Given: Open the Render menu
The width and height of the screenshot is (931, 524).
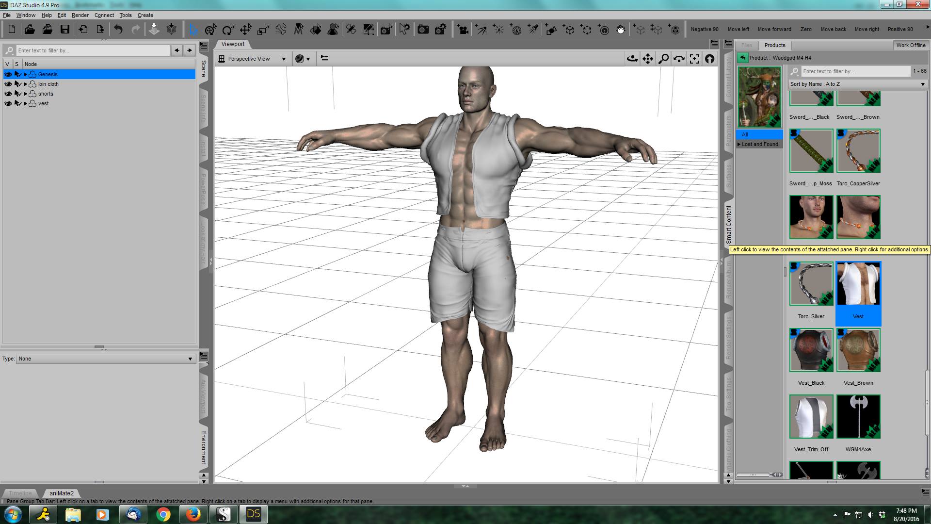Looking at the screenshot, I should pos(80,15).
